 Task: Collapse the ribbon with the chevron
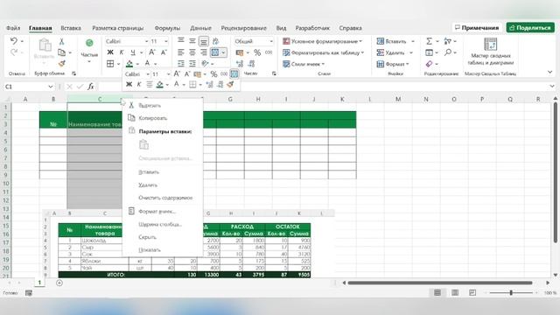(550, 73)
